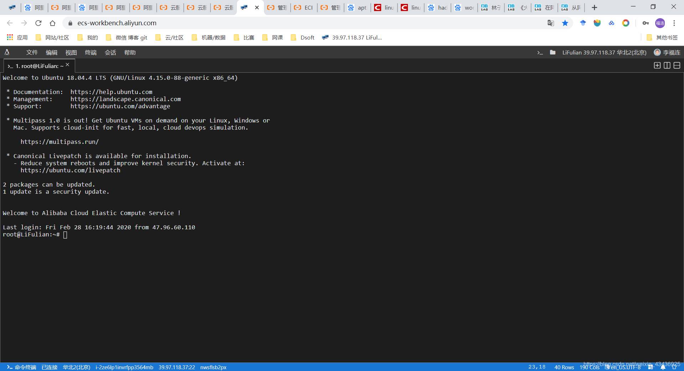The height and width of the screenshot is (371, 684).
Task: Open the 比赛 bookmark folder
Action: [x=244, y=37]
